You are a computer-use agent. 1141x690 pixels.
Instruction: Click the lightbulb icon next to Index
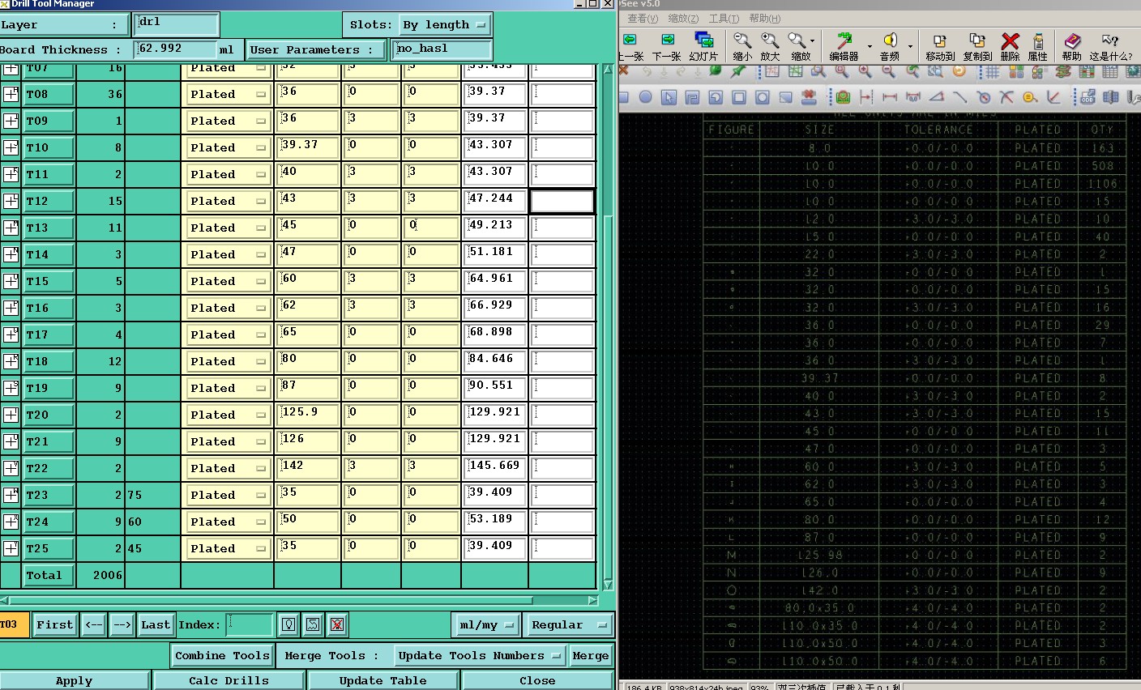tap(288, 624)
